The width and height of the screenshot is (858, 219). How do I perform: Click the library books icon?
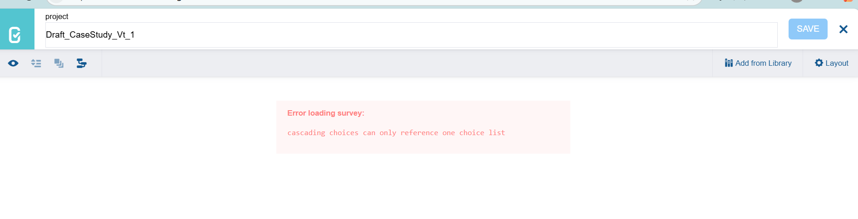coord(729,63)
